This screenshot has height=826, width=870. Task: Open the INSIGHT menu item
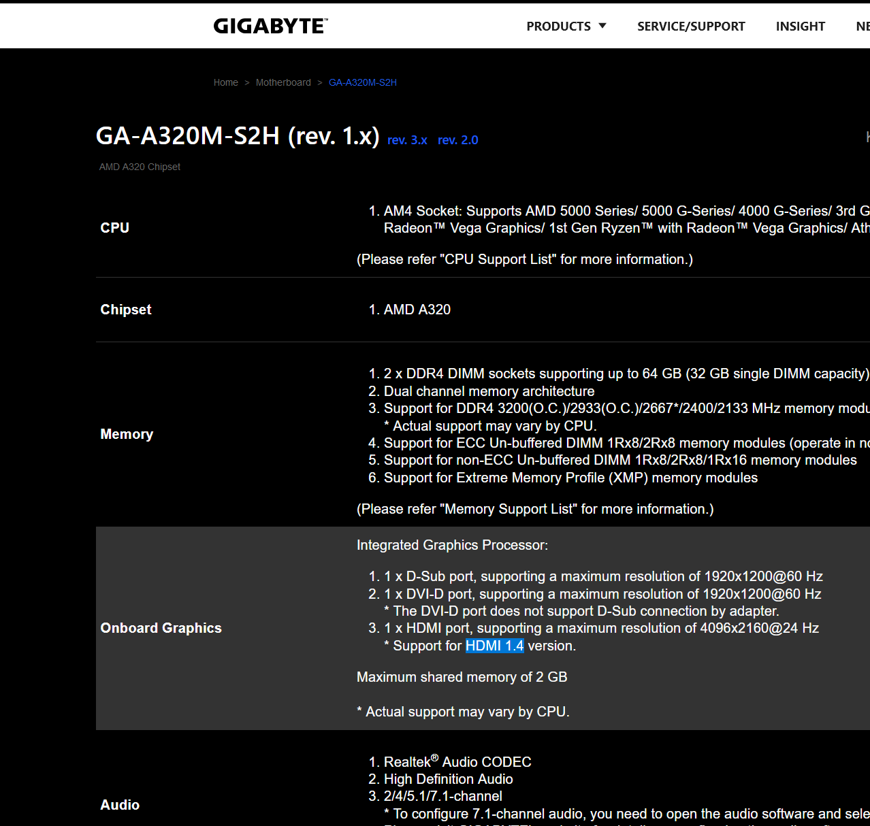800,27
